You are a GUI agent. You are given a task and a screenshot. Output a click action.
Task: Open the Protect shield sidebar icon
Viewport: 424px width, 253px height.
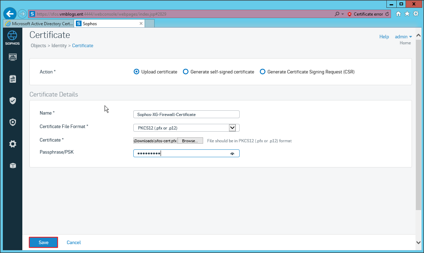point(13,101)
